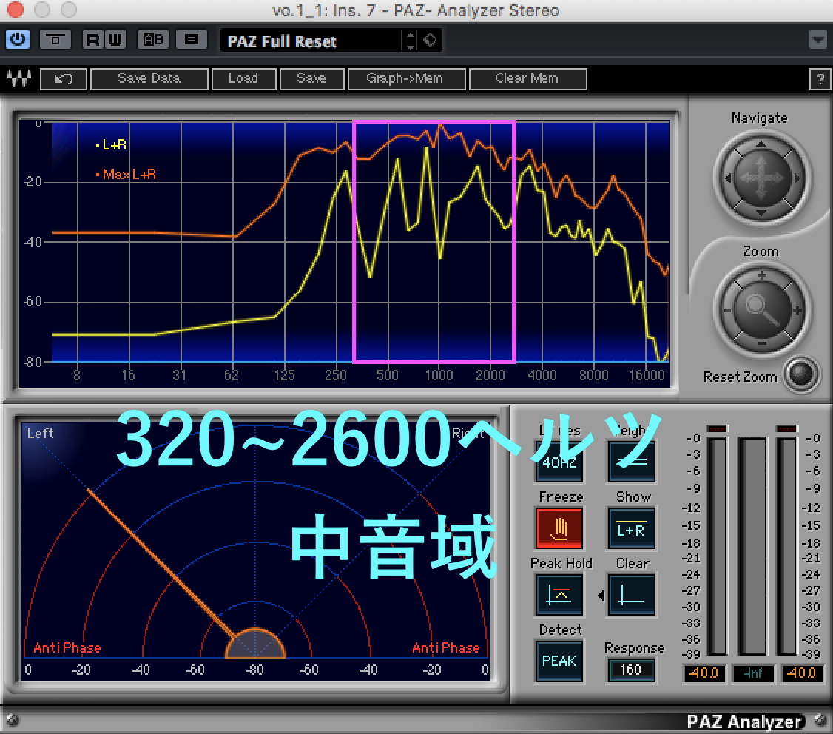Zoom out horizontally with the left minus
The width and height of the screenshot is (833, 734).
click(x=726, y=311)
